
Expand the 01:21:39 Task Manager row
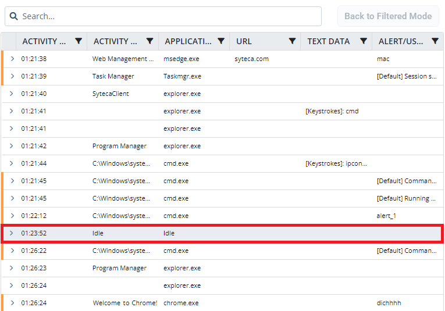tap(12, 76)
